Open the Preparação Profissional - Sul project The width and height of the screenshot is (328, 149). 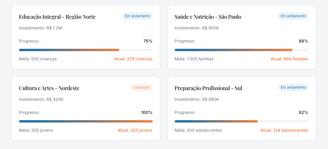208,88
